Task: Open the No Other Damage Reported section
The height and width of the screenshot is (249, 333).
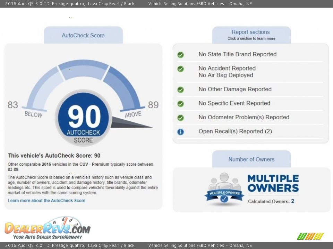Action: [235, 89]
